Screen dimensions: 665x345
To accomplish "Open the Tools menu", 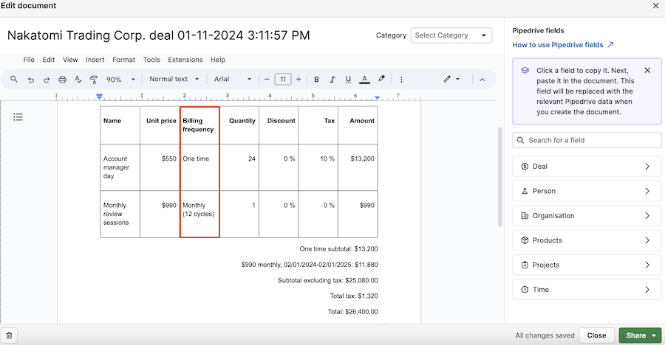I will click(151, 60).
